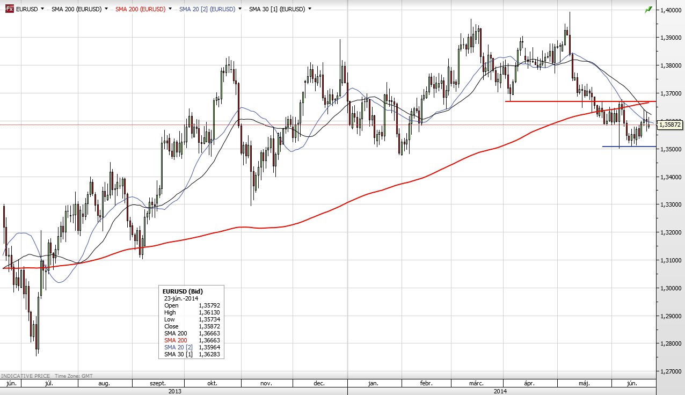Click the márc. month label on time axis

pyautogui.click(x=476, y=384)
